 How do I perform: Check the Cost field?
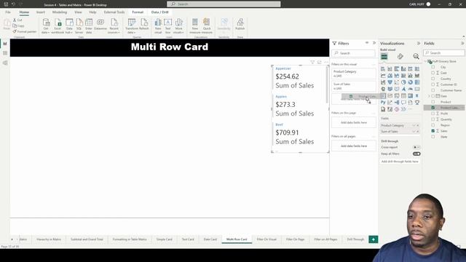(x=433, y=73)
